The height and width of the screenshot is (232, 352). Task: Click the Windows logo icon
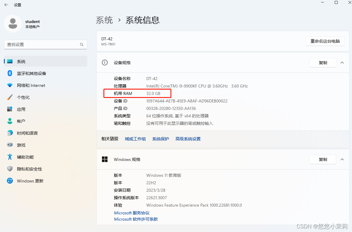point(105,159)
